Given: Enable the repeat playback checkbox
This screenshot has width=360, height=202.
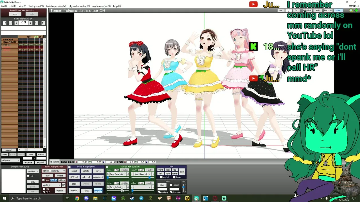Looking at the screenshot, I should (171, 185).
